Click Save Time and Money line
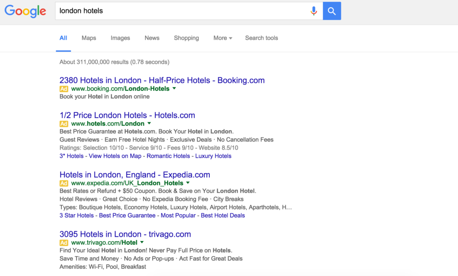Viewport: 458px width, 276px height. (151, 259)
